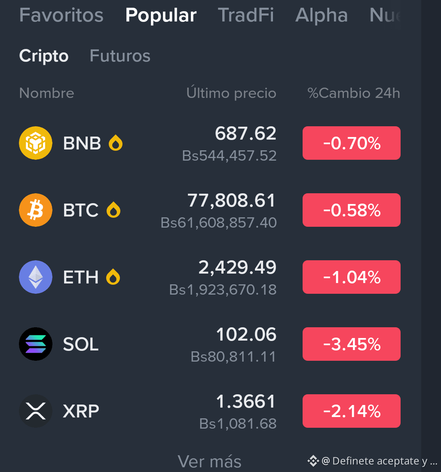
Task: Select the Cripto sub-tab
Action: 44,56
